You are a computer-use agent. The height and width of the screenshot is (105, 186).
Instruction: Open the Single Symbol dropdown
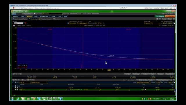click(x=39, y=82)
